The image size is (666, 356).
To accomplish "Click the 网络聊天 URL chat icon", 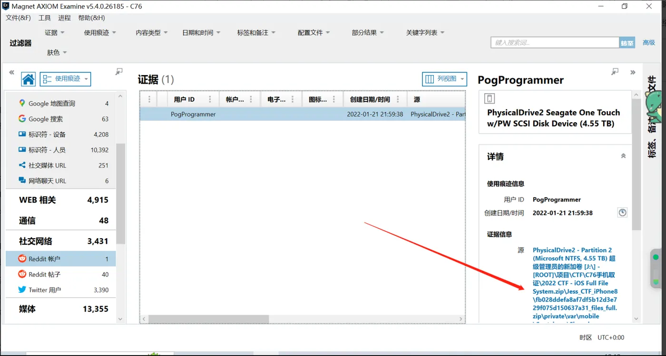I will pos(22,181).
